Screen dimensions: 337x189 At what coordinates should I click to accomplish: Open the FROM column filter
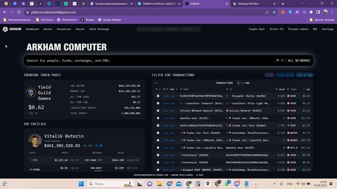pyautogui.click(x=181, y=89)
